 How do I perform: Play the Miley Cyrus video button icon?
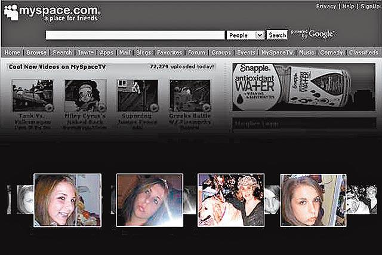click(102, 107)
